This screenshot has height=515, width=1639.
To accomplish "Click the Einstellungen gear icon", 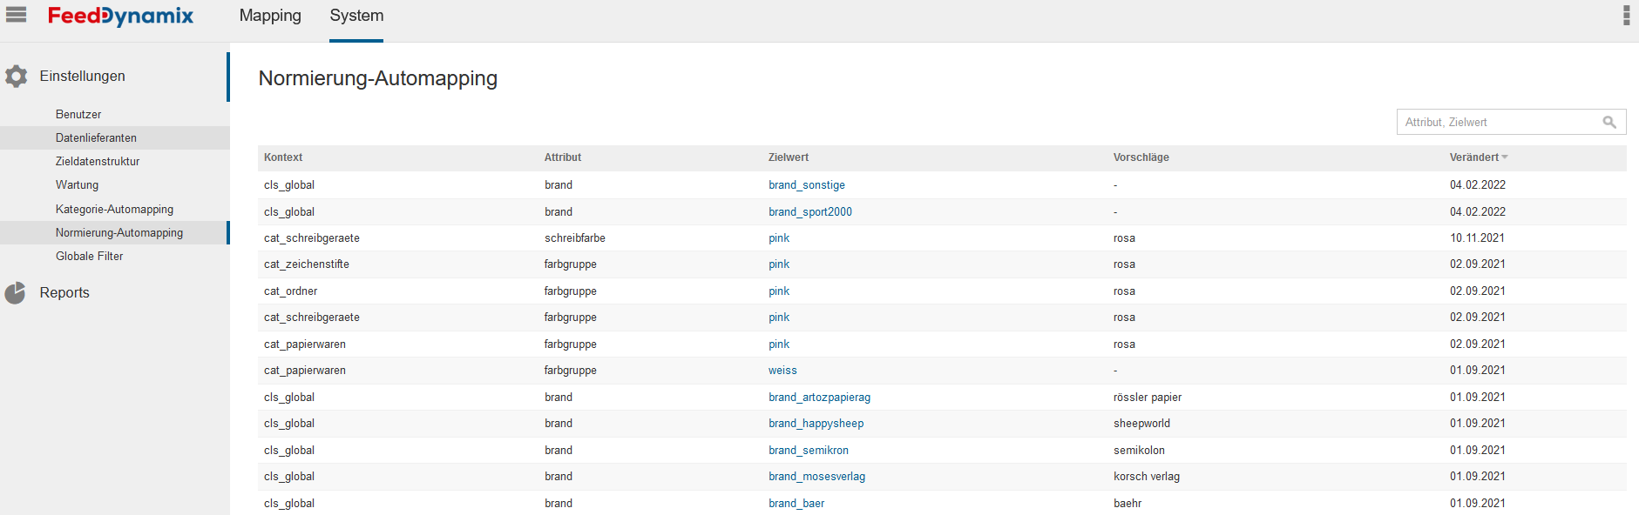I will pos(16,77).
